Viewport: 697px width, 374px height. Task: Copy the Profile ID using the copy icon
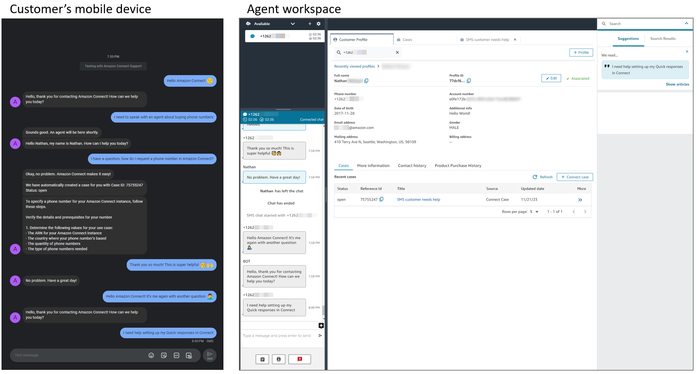click(468, 81)
